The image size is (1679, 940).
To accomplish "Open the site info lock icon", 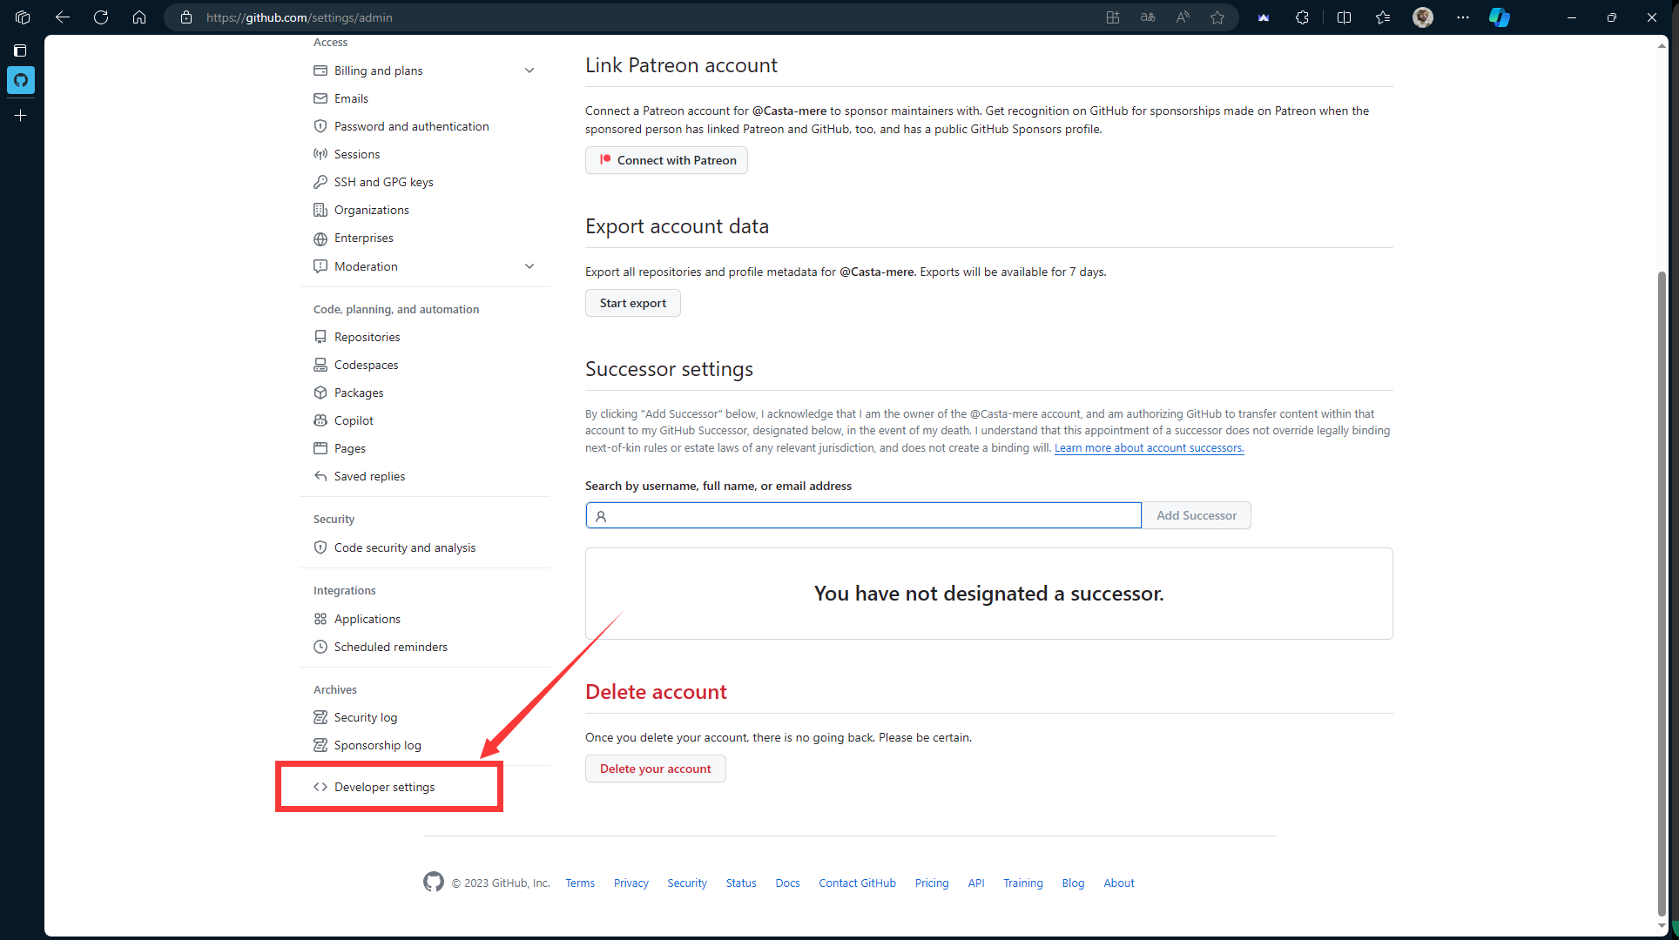I will pyautogui.click(x=185, y=17).
